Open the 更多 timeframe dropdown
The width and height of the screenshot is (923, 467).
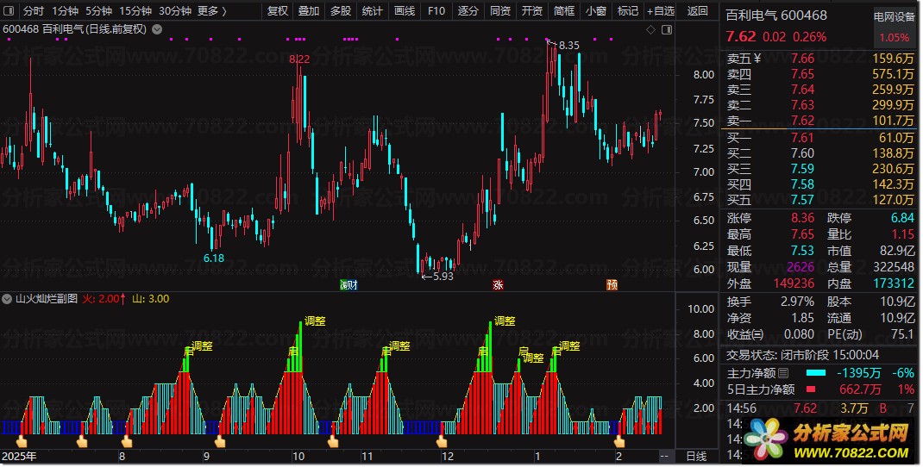pos(212,11)
